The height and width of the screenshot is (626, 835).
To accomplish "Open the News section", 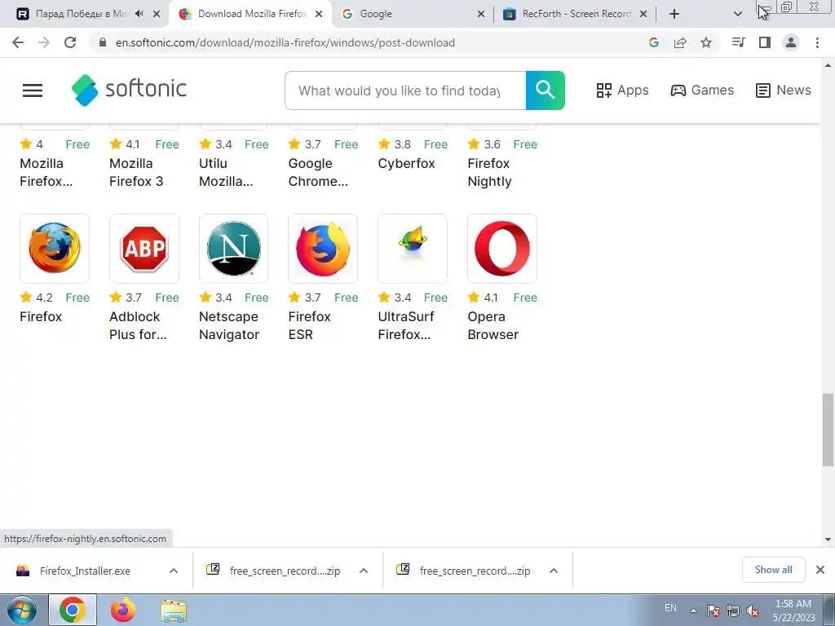I will pos(784,90).
